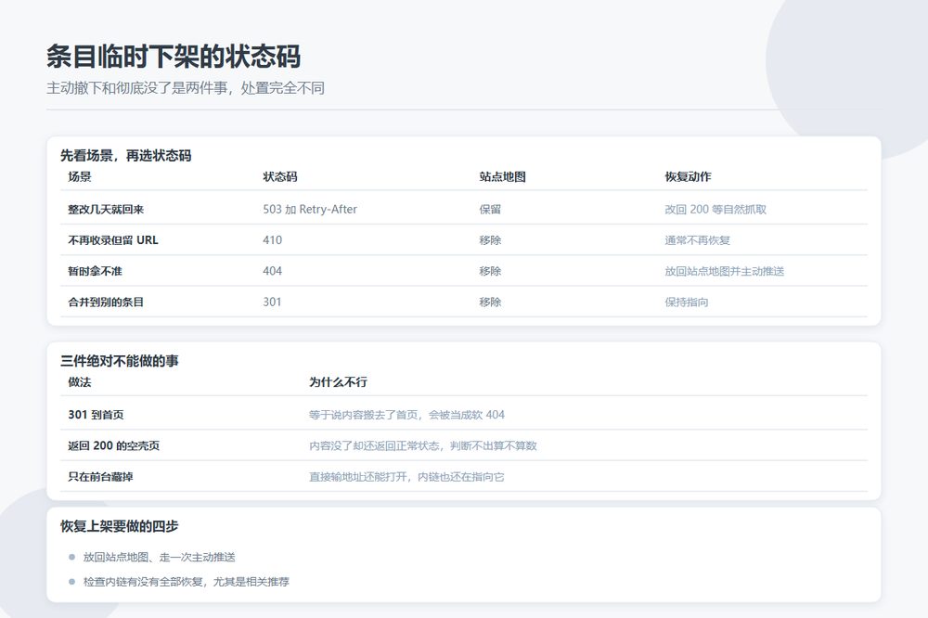Select row label 不再收录但留 URL

[113, 239]
